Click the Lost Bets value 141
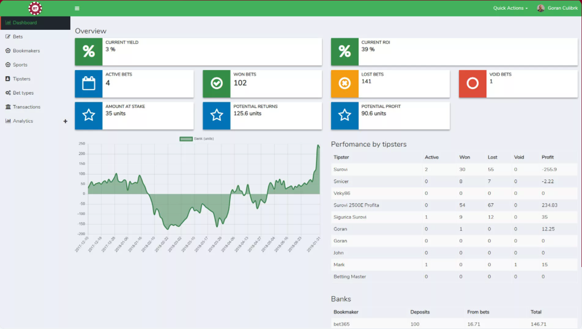Image resolution: width=582 pixels, height=329 pixels. [366, 82]
